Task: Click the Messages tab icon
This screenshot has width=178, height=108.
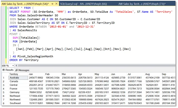Action: pos(17,70)
